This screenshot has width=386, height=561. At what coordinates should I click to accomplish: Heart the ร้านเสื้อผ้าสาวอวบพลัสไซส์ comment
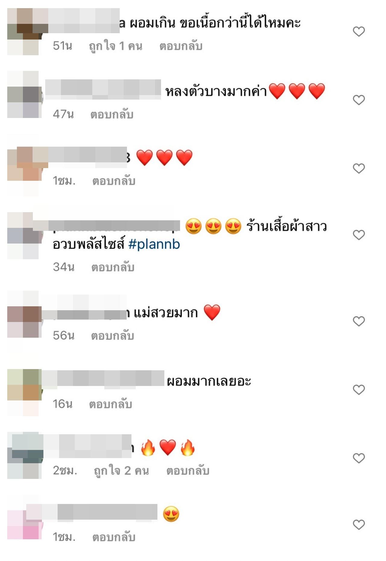click(359, 235)
